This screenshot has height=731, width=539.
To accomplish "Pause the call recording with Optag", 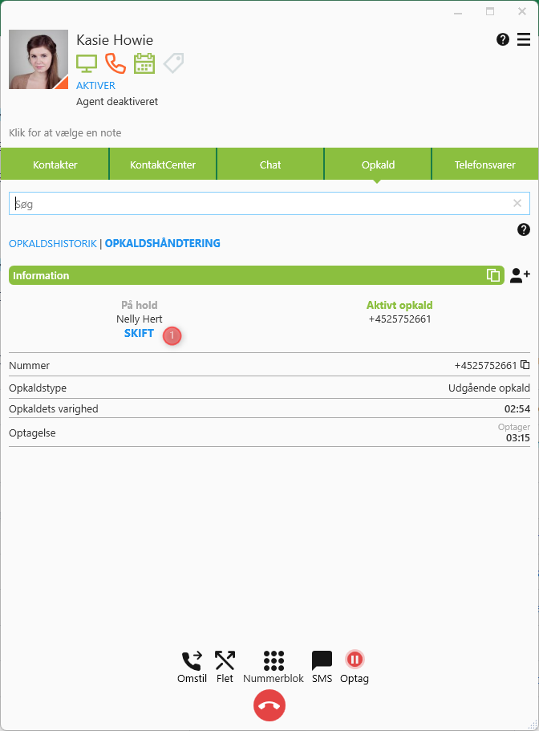I will (355, 660).
